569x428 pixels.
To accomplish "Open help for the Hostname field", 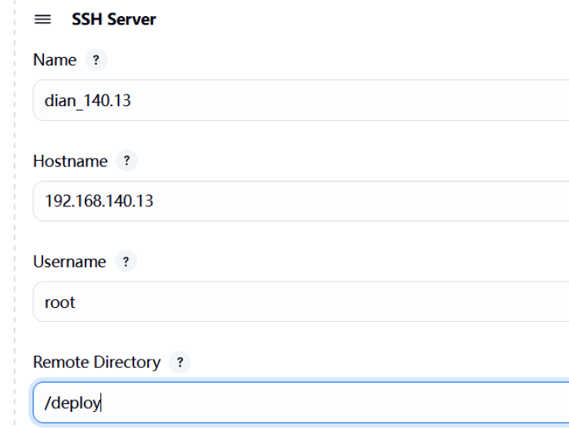I will [x=126, y=160].
